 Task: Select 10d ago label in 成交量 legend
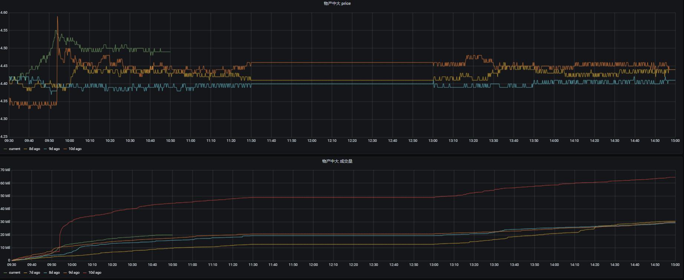point(95,273)
